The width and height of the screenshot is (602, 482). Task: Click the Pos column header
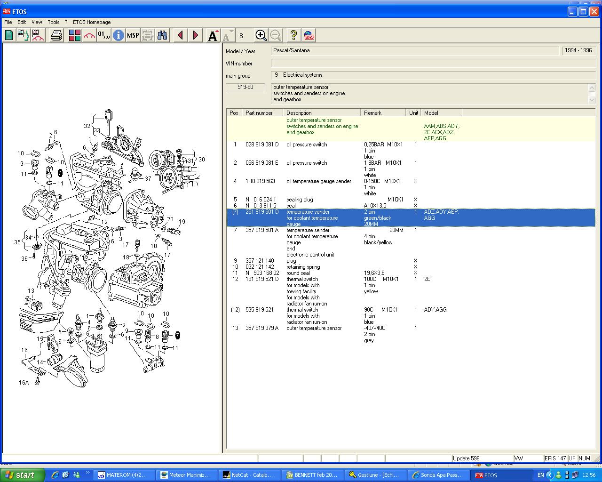(234, 112)
